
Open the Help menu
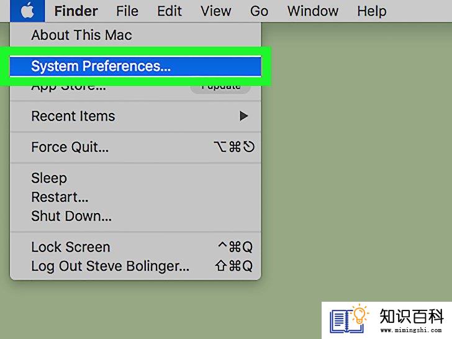tap(371, 11)
